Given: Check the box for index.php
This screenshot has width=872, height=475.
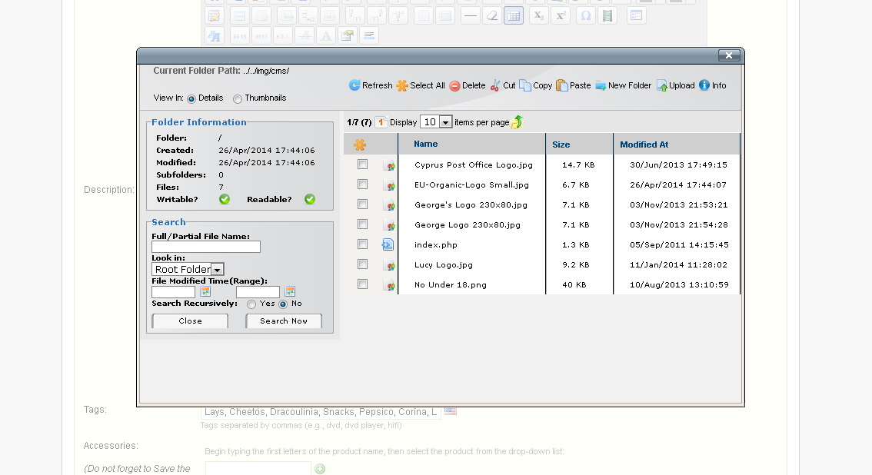Looking at the screenshot, I should pos(363,244).
